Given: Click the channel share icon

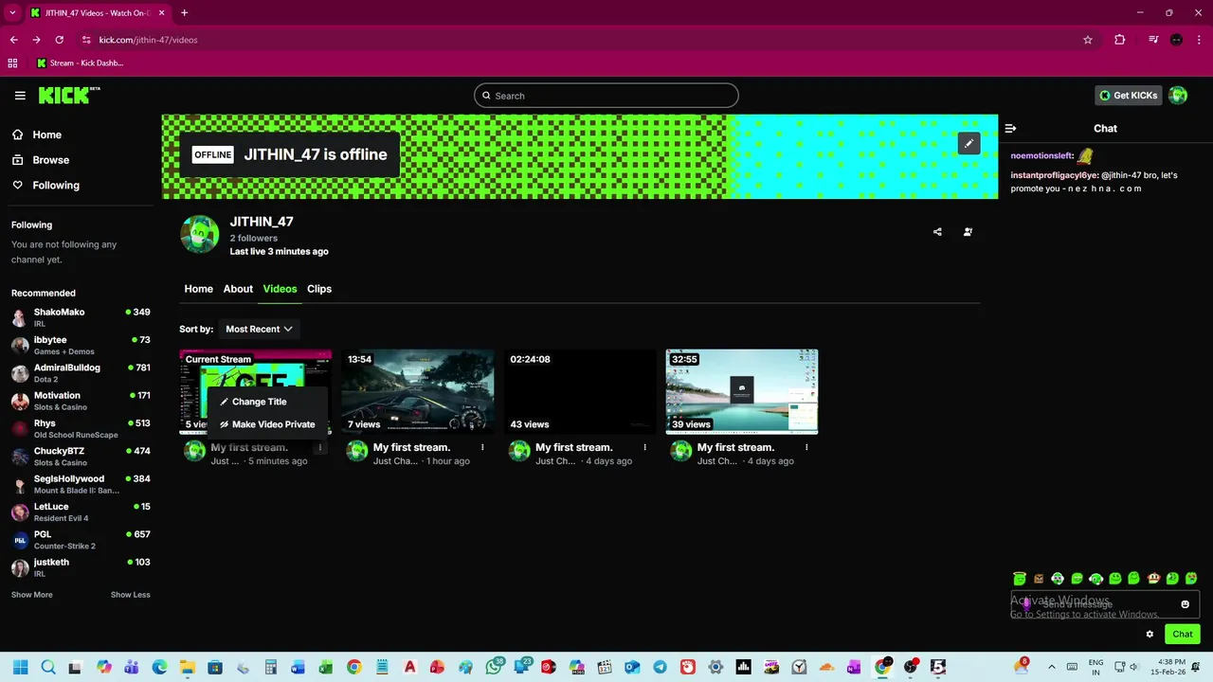Looking at the screenshot, I should (x=937, y=232).
